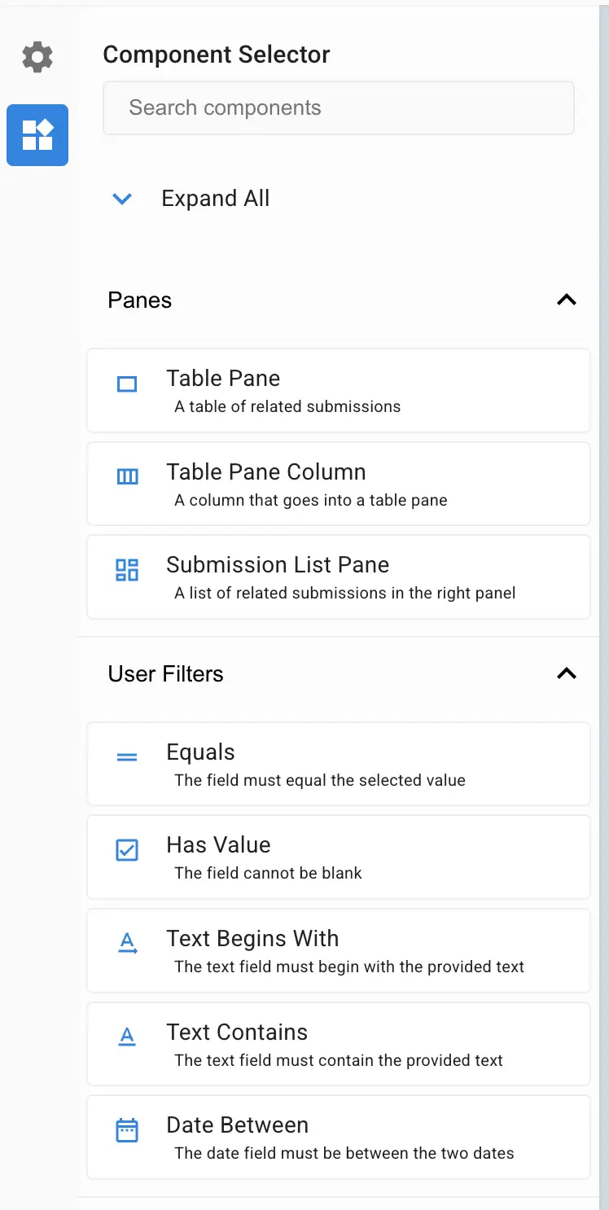Pick the Date Between filter component

point(339,1137)
